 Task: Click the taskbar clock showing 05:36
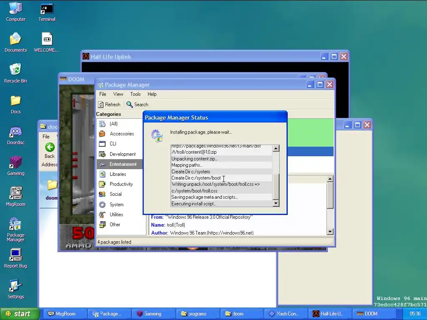point(415,314)
